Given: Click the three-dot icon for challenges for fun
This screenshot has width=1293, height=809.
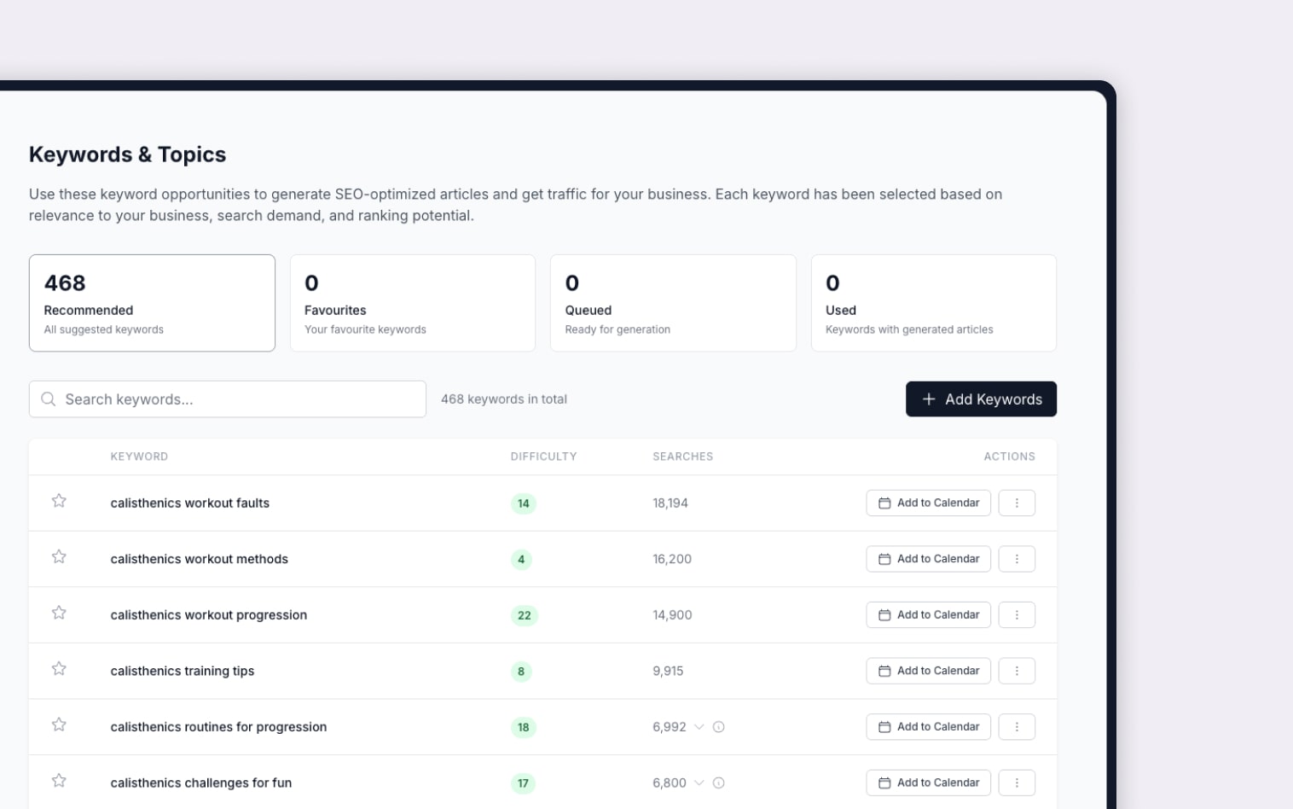Looking at the screenshot, I should (1017, 783).
